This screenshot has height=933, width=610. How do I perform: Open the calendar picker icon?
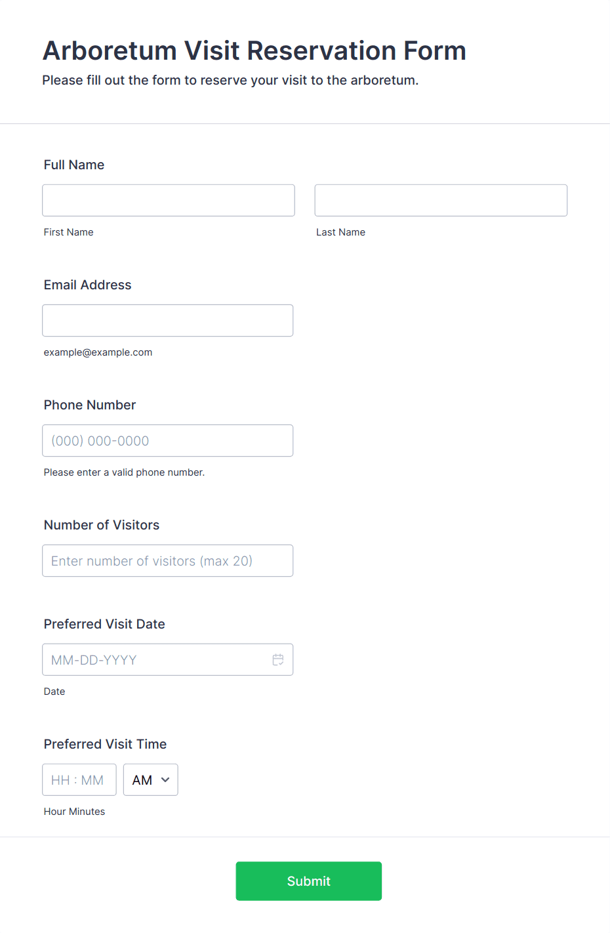click(x=278, y=659)
